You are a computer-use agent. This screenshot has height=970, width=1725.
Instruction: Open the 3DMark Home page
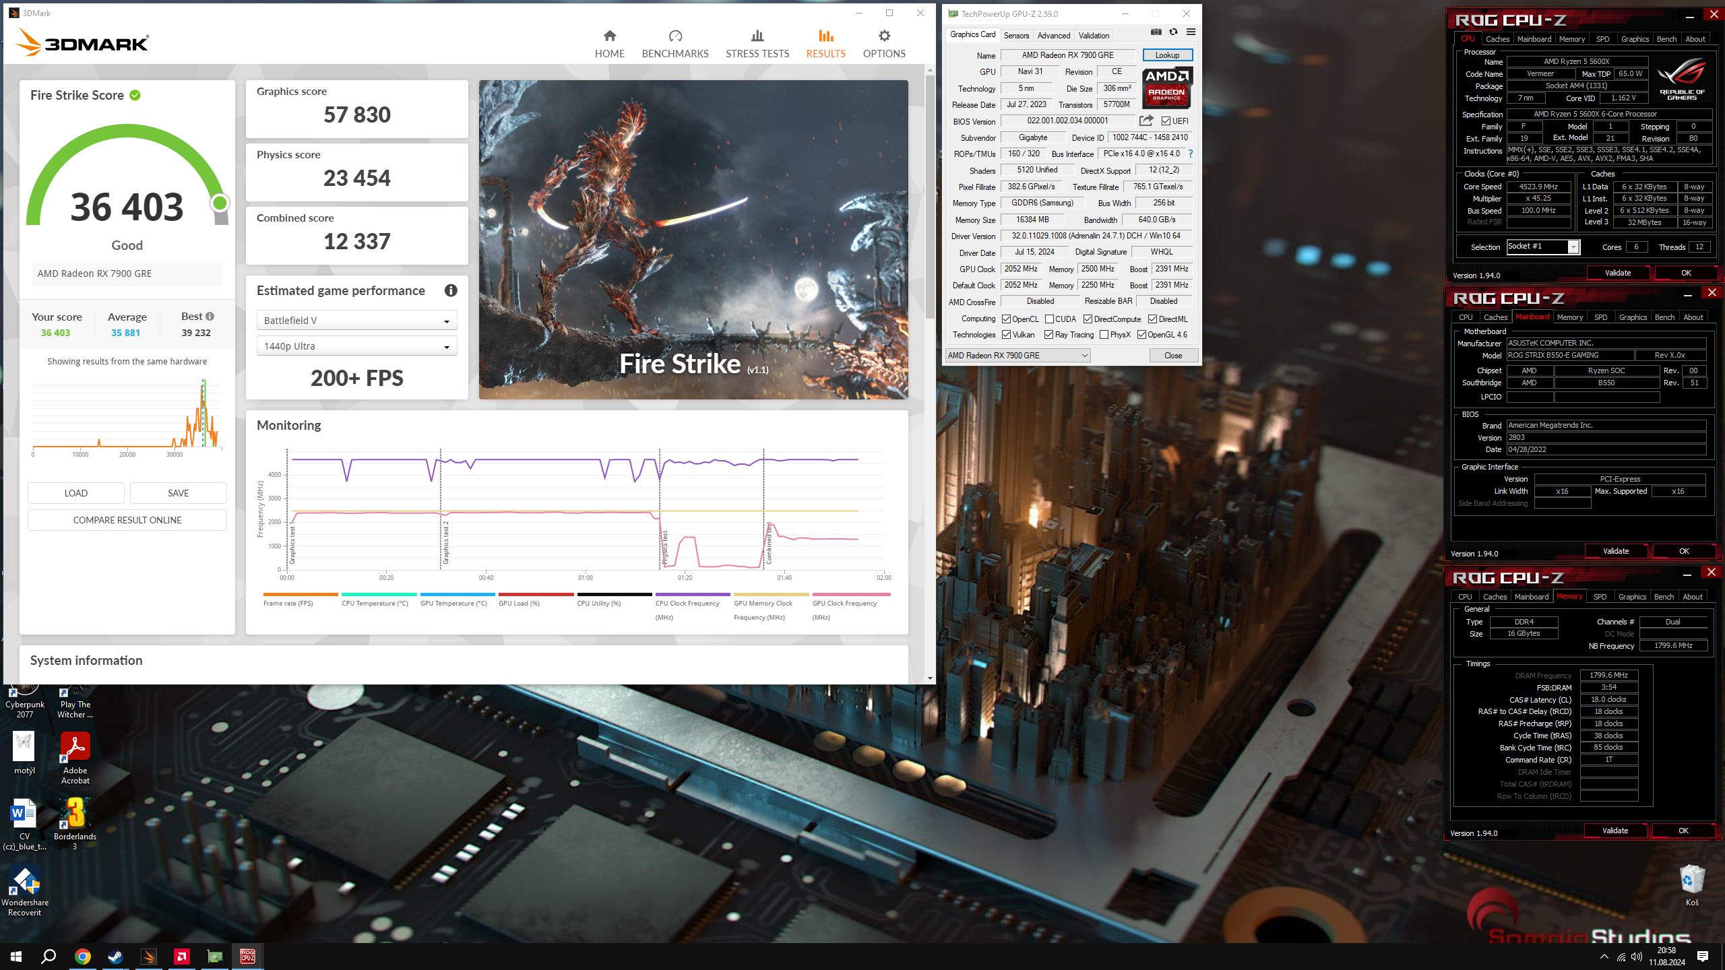(609, 44)
